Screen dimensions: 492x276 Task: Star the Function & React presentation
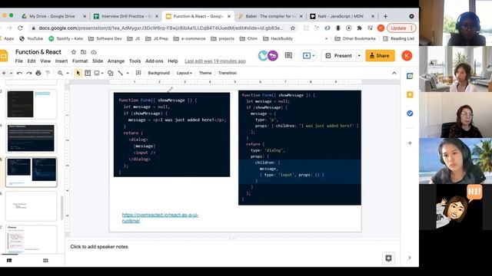click(74, 52)
